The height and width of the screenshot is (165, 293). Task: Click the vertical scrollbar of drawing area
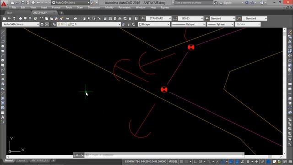[x=285, y=91]
